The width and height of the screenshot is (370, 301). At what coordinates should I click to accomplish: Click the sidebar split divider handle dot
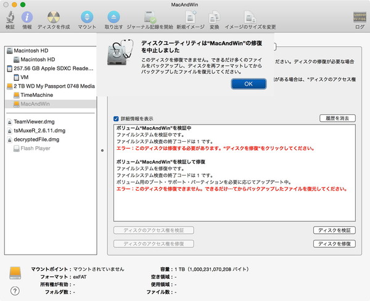tap(102, 150)
